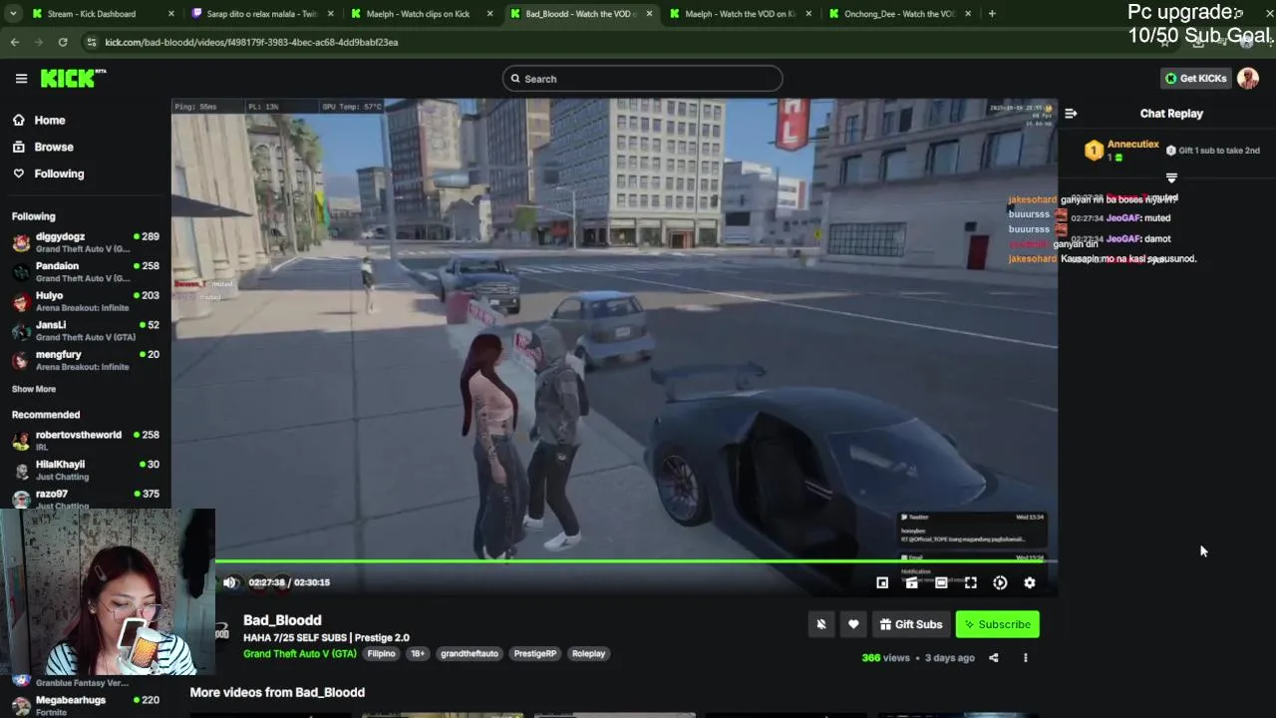Image resolution: width=1276 pixels, height=718 pixels.
Task: Click JeoGAF username on the 'damot' message
Action: pos(1122,238)
